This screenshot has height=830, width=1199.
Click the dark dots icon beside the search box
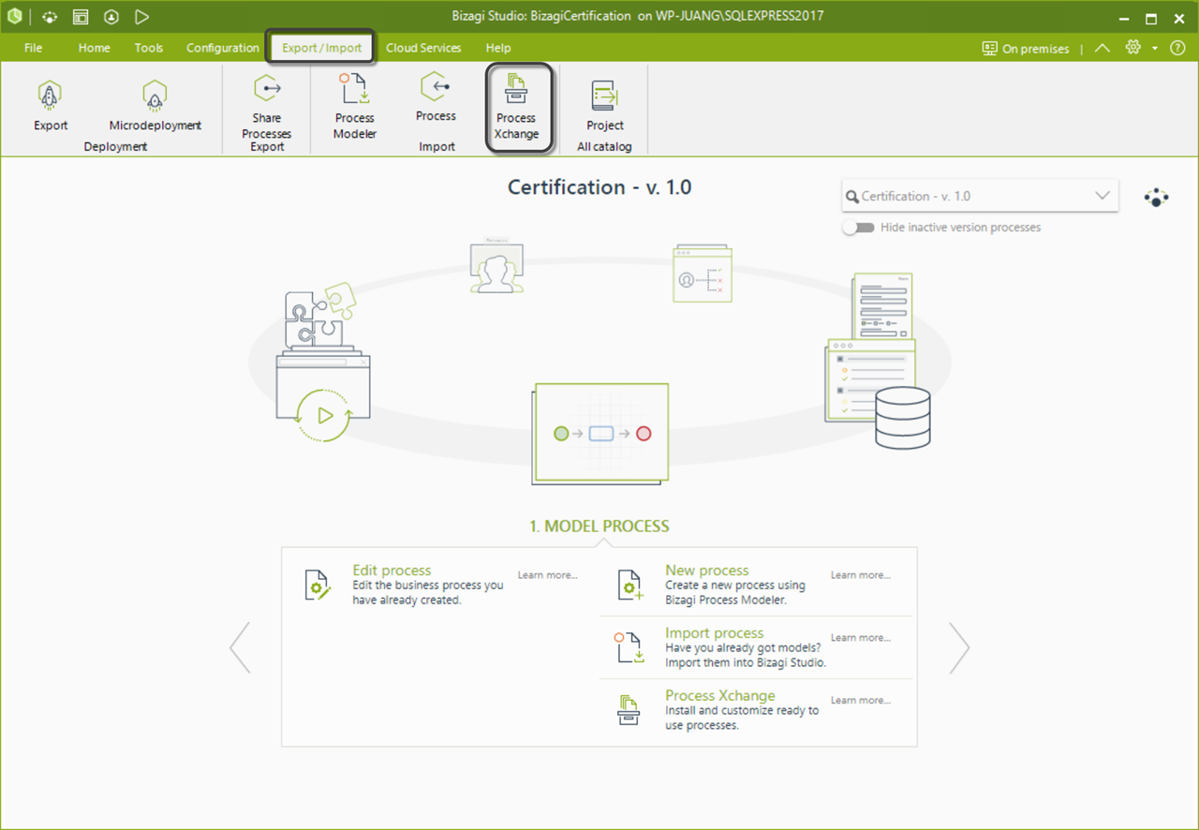click(1157, 198)
